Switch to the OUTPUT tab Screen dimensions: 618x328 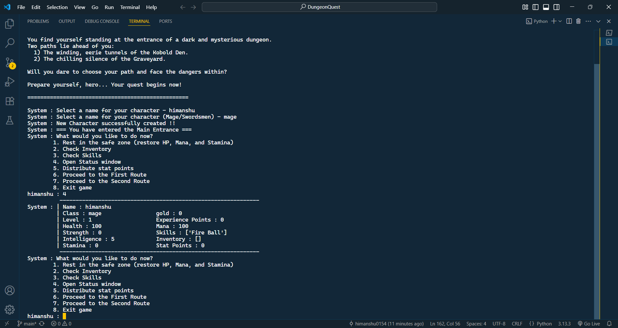point(67,21)
